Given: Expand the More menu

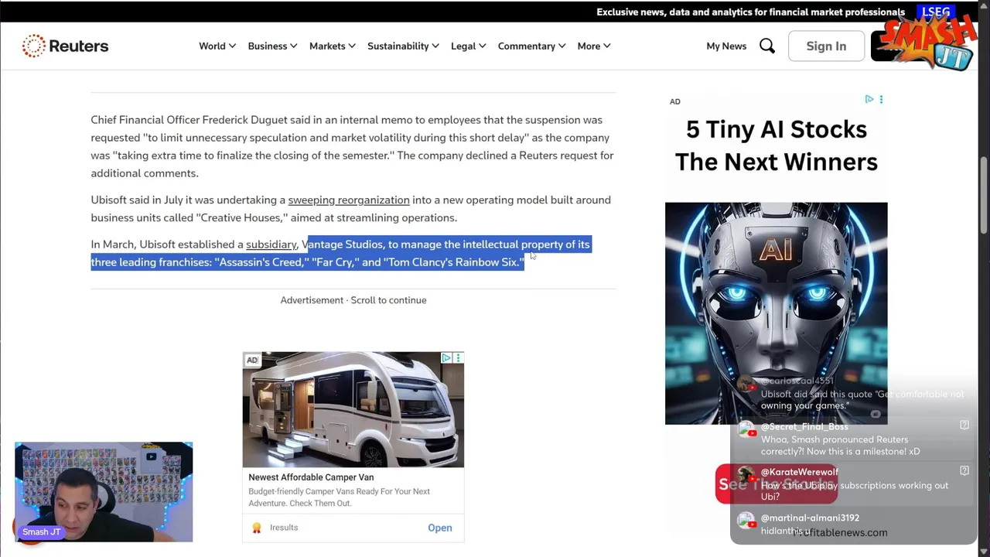Looking at the screenshot, I should pyautogui.click(x=593, y=46).
